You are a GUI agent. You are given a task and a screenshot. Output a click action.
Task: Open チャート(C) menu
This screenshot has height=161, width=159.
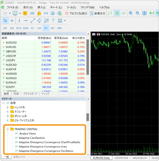point(56,7)
